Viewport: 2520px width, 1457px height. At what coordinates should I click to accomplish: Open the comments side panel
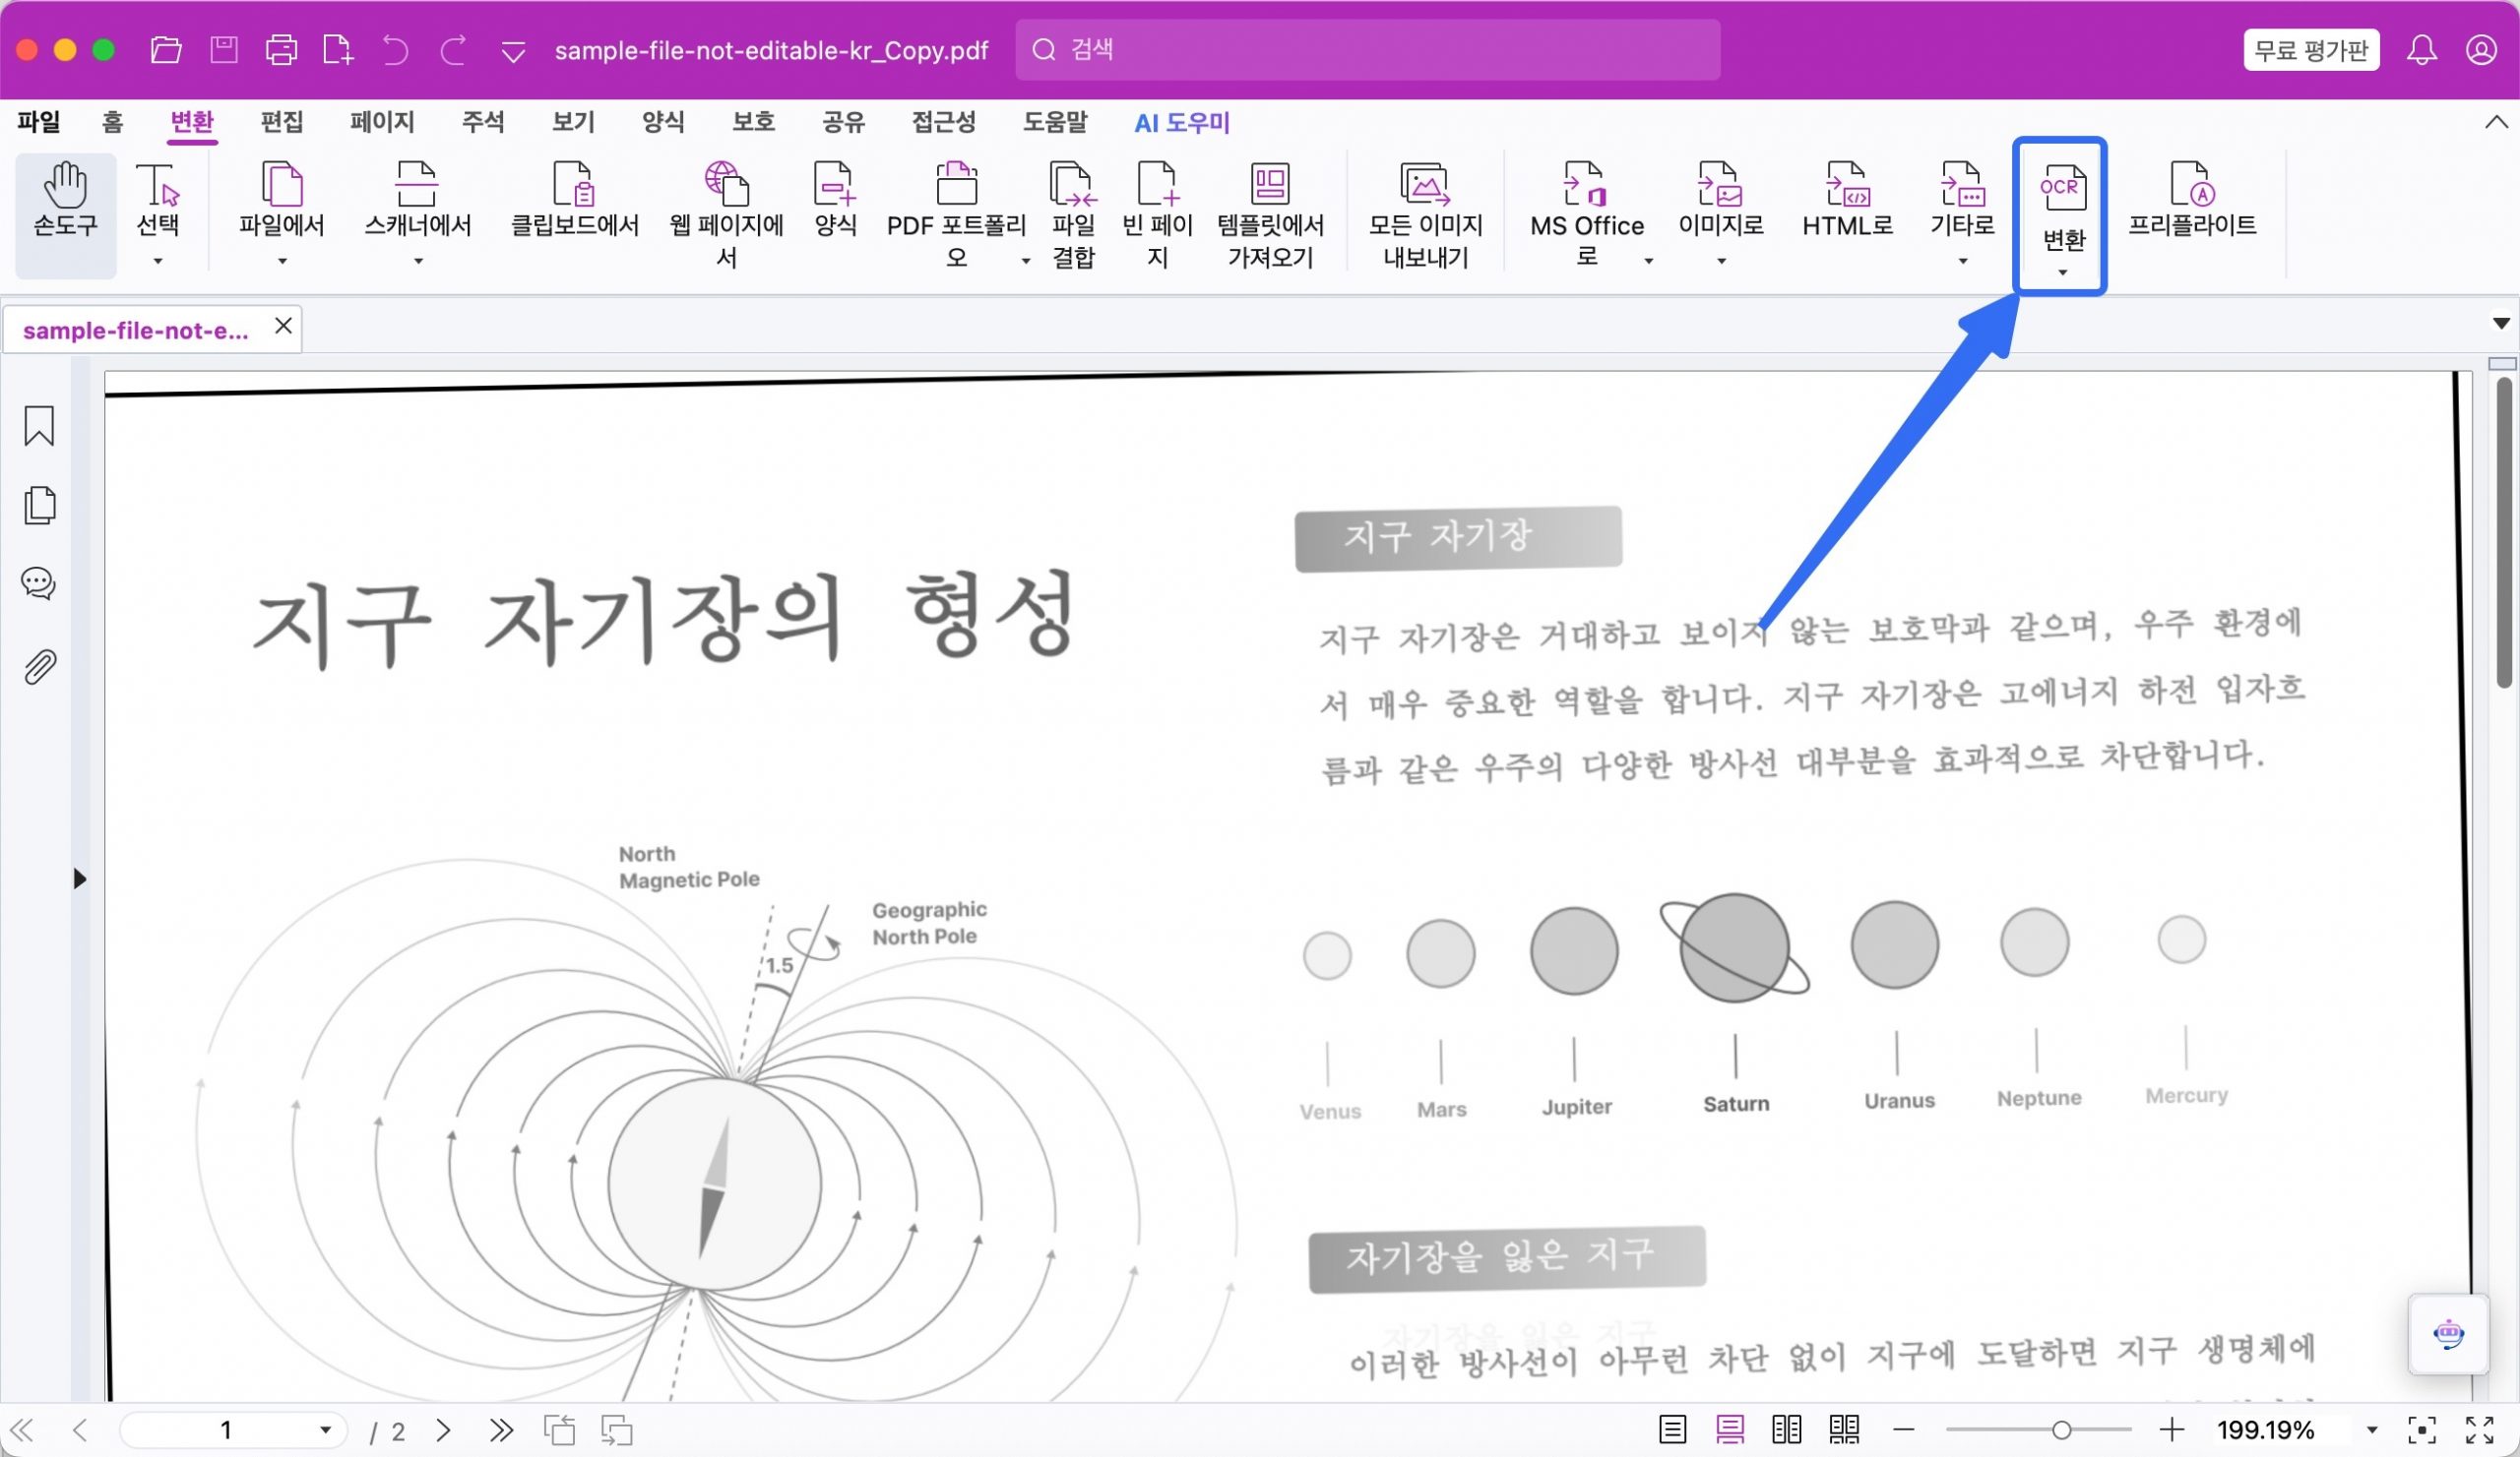(39, 583)
